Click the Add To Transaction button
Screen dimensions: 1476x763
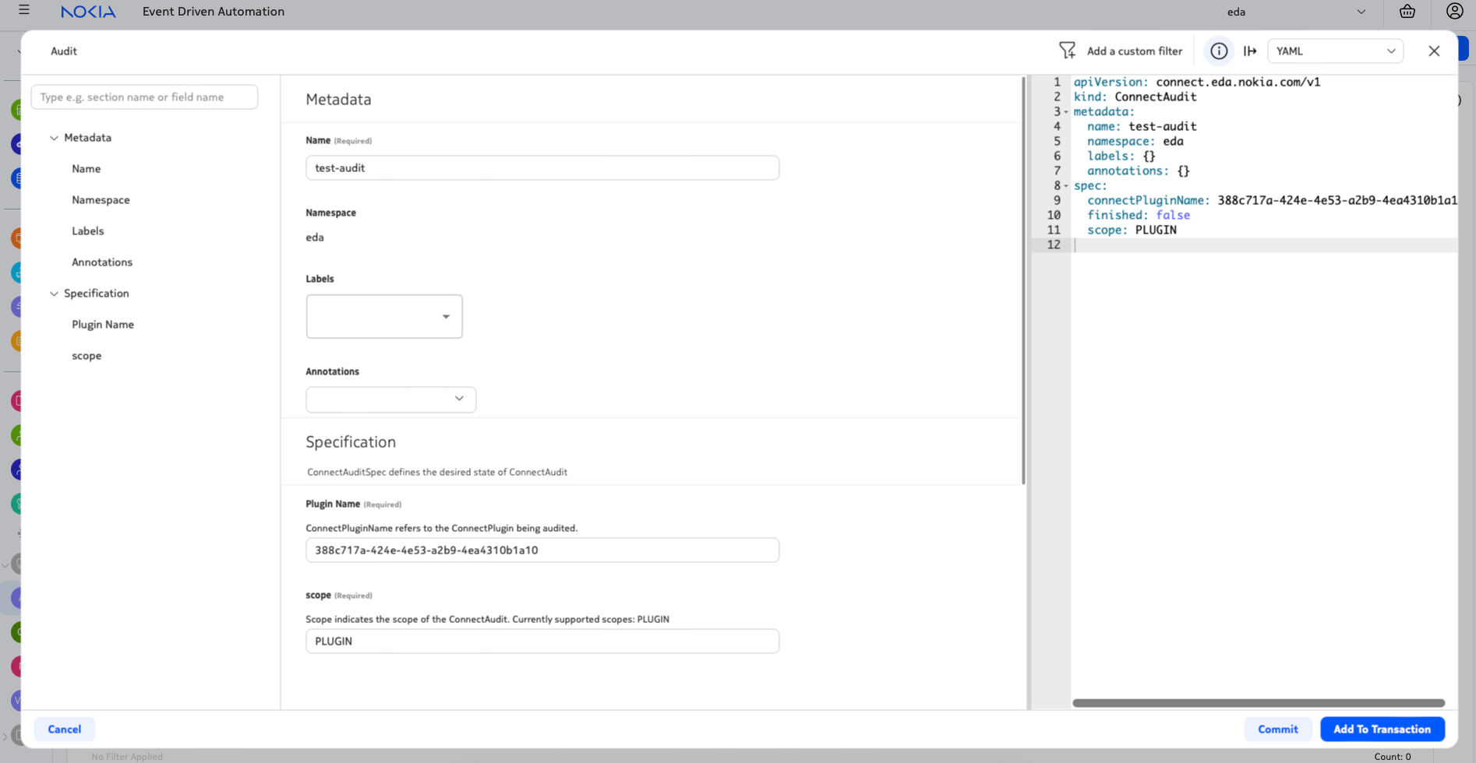point(1382,729)
